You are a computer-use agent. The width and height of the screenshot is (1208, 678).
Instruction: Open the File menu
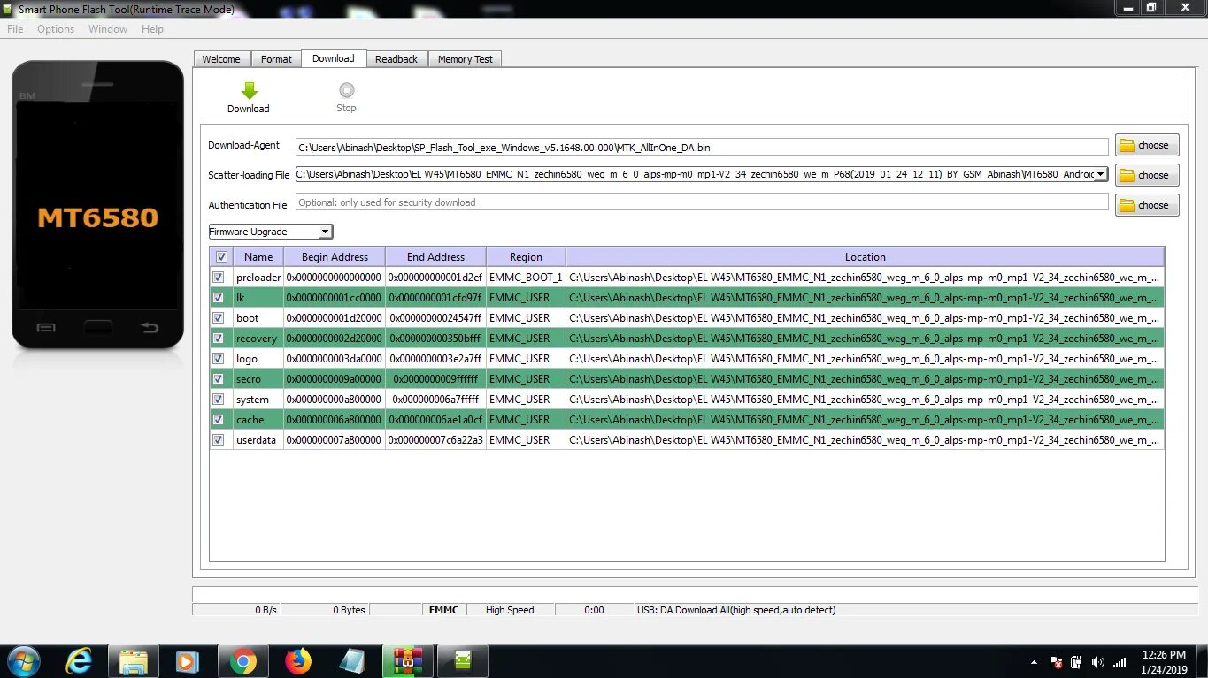[x=16, y=29]
